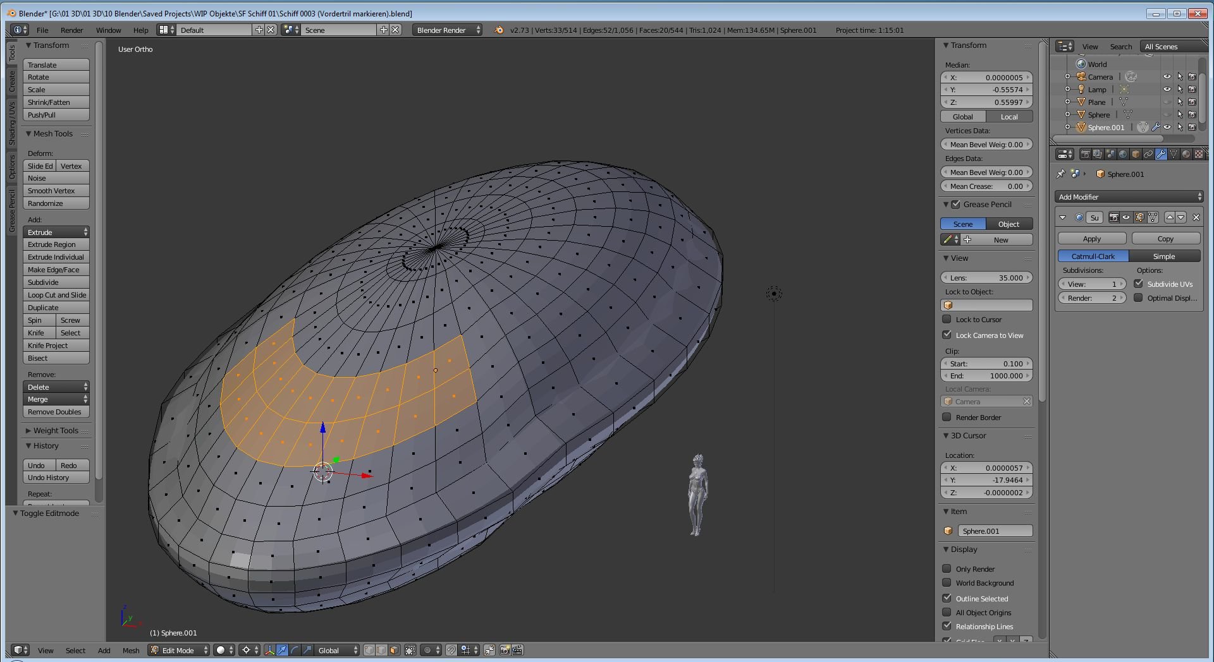The width and height of the screenshot is (1214, 662).
Task: Open the Render menu
Action: pos(71,30)
